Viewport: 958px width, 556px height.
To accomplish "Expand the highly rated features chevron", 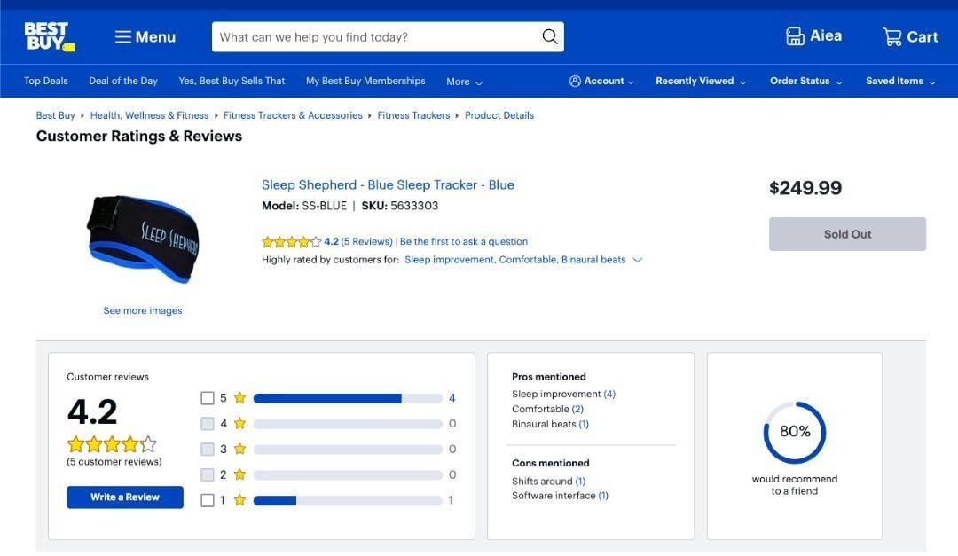I will (x=637, y=260).
